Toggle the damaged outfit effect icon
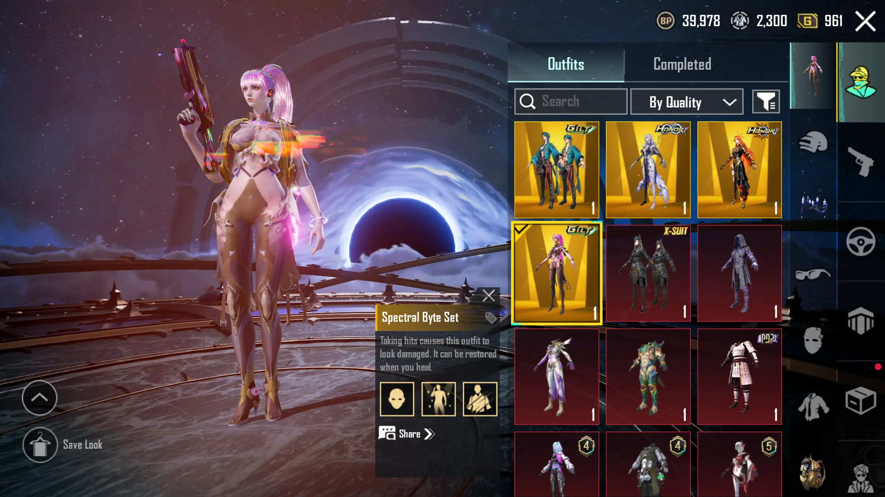885x497 pixels. coord(480,399)
